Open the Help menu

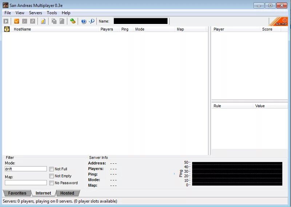tap(66, 13)
